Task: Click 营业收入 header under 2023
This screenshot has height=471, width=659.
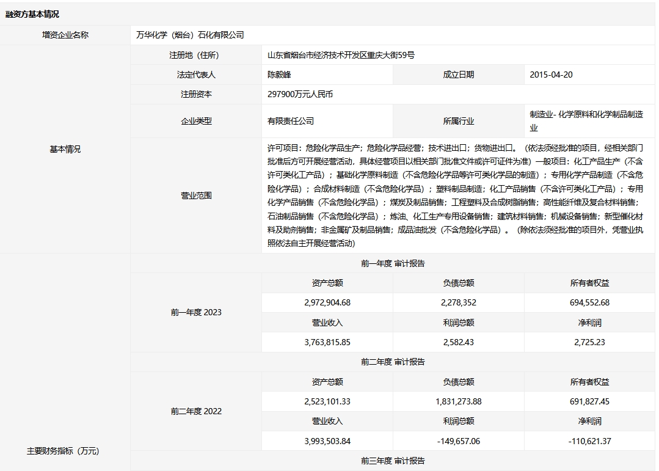Action: point(327,323)
